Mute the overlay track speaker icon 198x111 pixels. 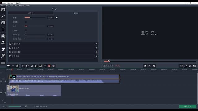pyautogui.click(x=5, y=81)
